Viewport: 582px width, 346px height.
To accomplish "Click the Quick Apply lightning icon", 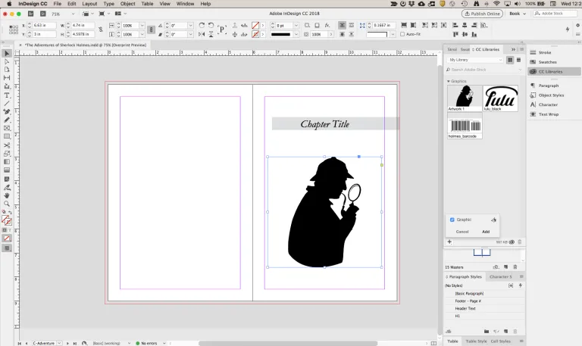I will [568, 30].
